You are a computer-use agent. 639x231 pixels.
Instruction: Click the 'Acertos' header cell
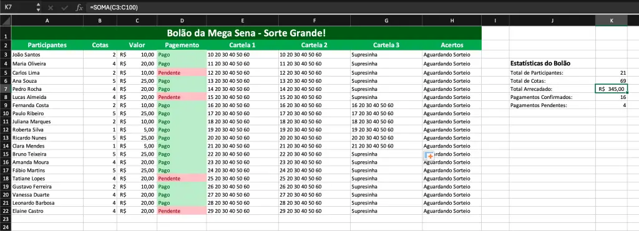point(452,45)
